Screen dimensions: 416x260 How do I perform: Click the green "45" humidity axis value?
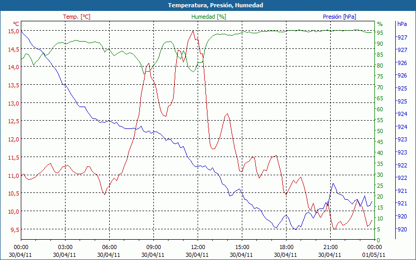point(380,142)
